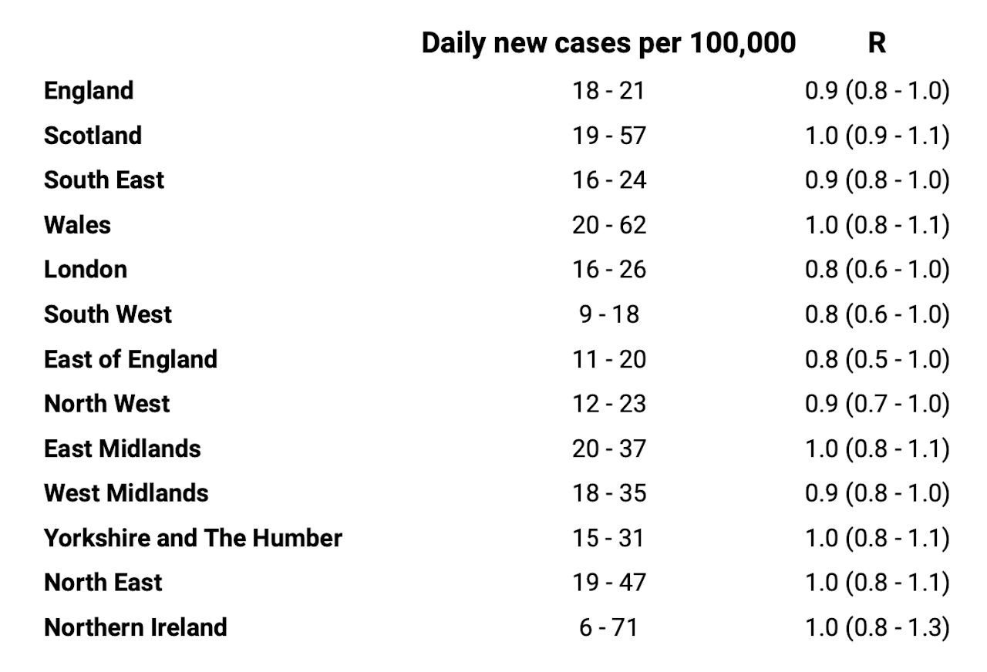Click the R value 1.0 (0.8 - 1.3)
Image resolution: width=987 pixels, height=672 pixels.
[x=877, y=627]
